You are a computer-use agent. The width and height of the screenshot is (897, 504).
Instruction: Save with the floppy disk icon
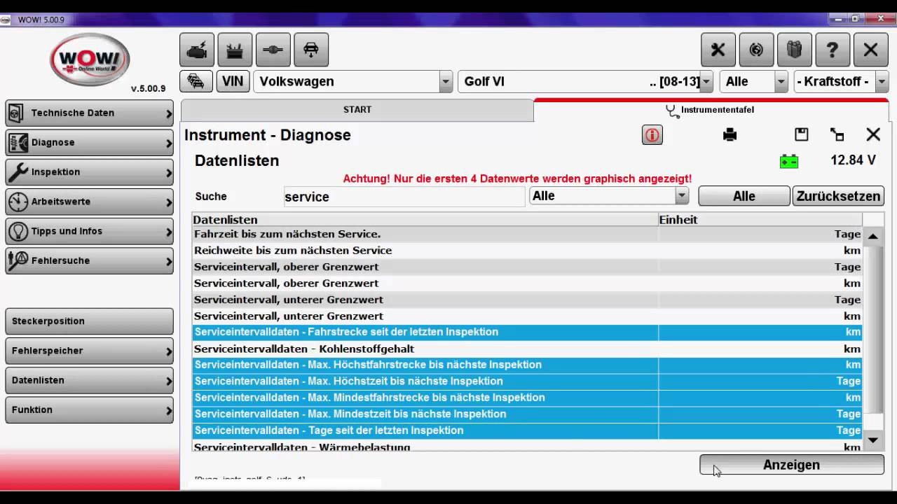[802, 134]
